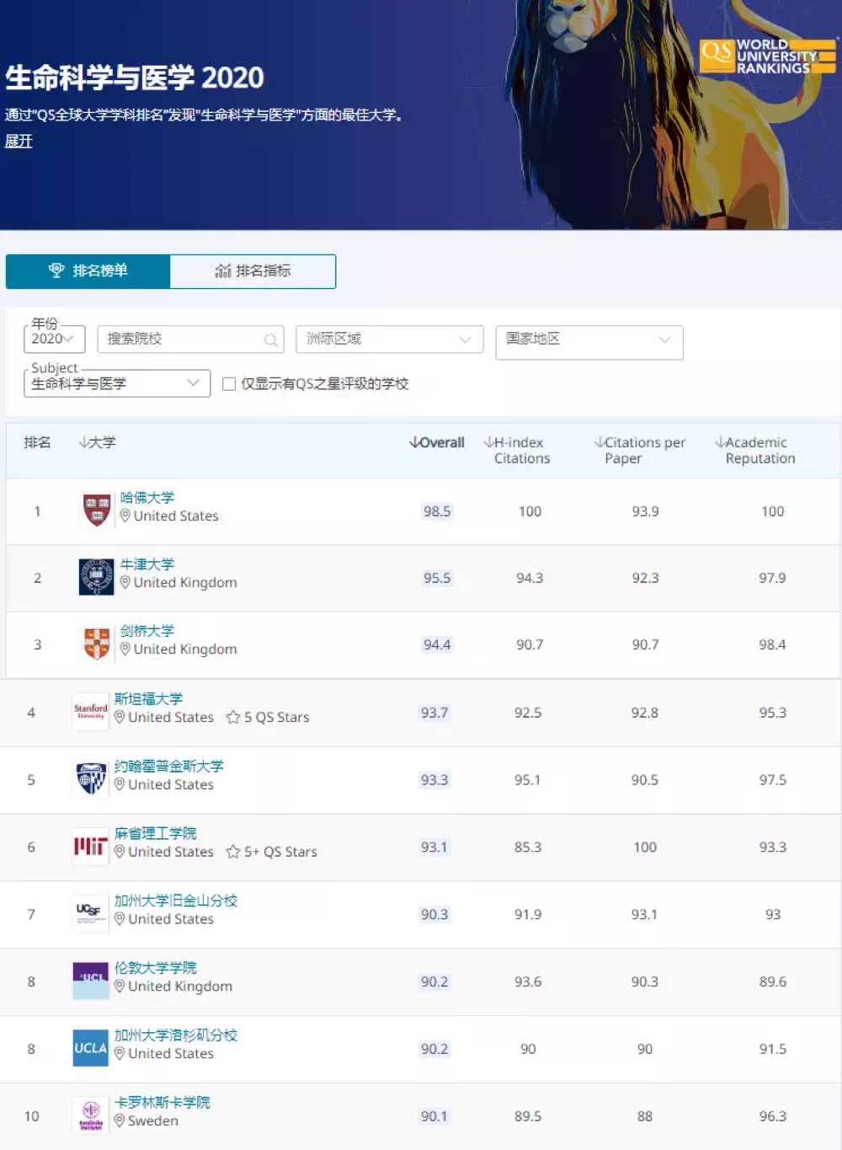Sort by the Overall column header
This screenshot has height=1150, width=842.
click(x=437, y=442)
